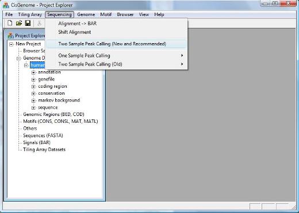Open the Motif menu
299x213 pixels.
(106, 14)
